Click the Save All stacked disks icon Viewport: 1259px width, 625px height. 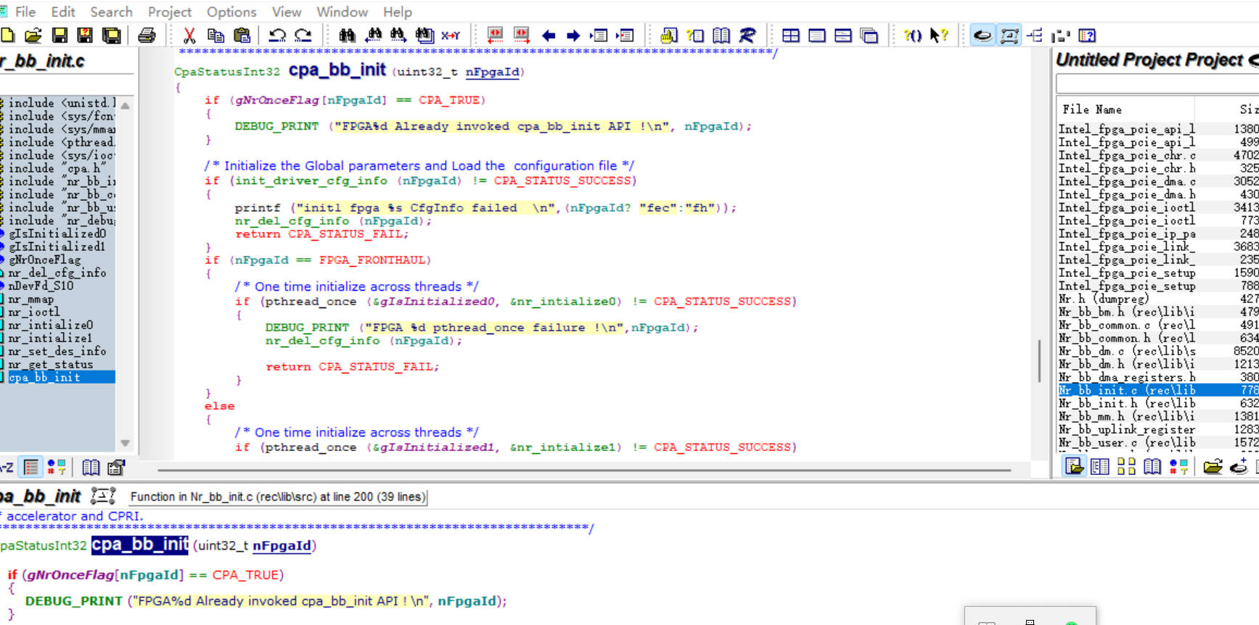click(112, 35)
